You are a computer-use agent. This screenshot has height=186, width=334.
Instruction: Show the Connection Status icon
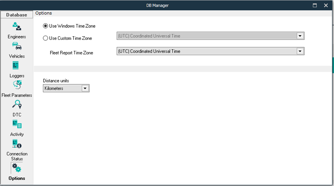tap(17, 144)
